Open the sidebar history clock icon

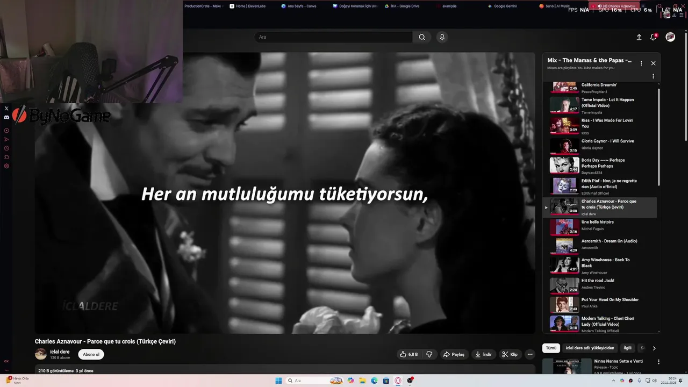click(x=6, y=148)
